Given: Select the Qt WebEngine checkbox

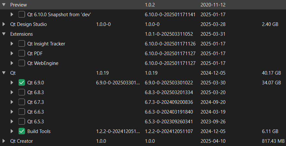Looking at the screenshot, I should [x=22, y=63].
